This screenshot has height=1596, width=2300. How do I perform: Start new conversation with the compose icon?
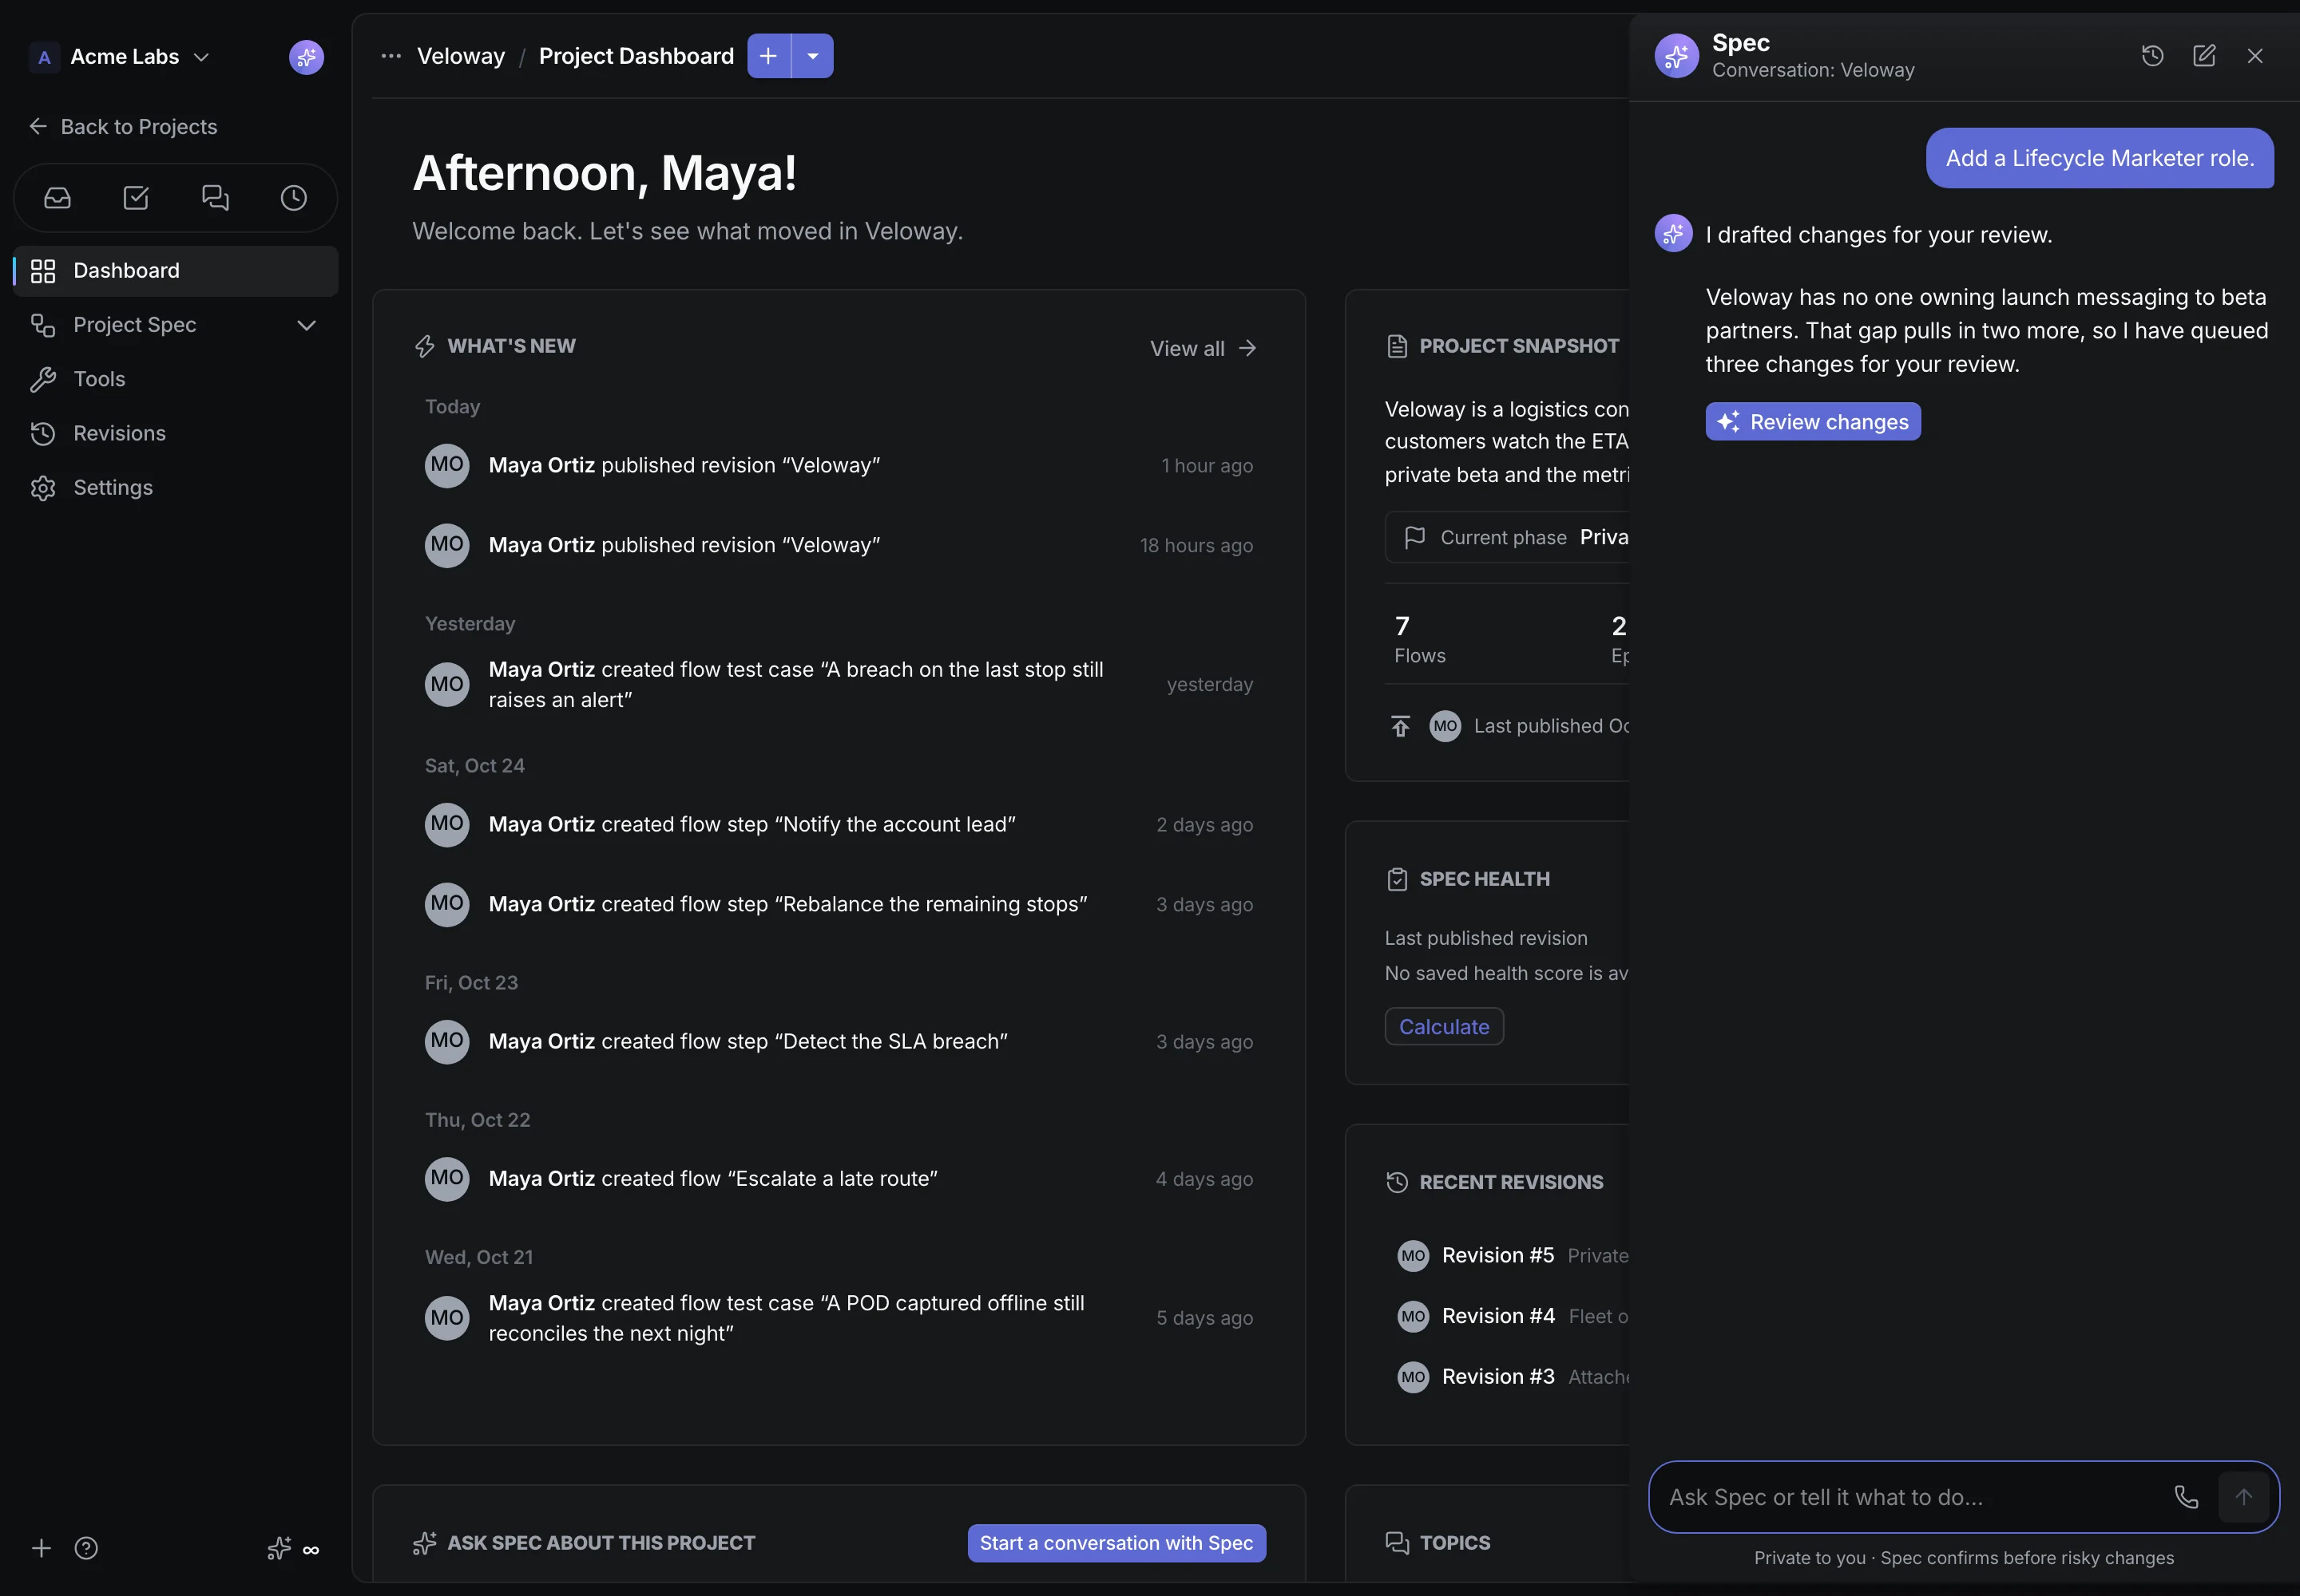coord(2204,56)
